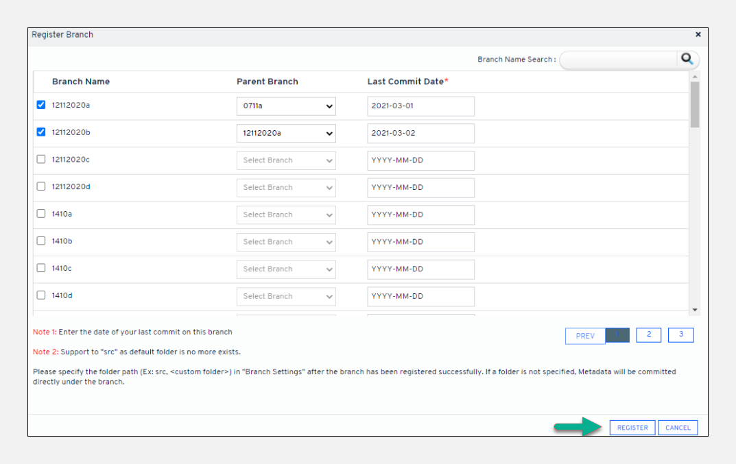Screen dimensions: 736x464
Task: Open Select Branch dropdown for 12112020d
Action: 286,188
